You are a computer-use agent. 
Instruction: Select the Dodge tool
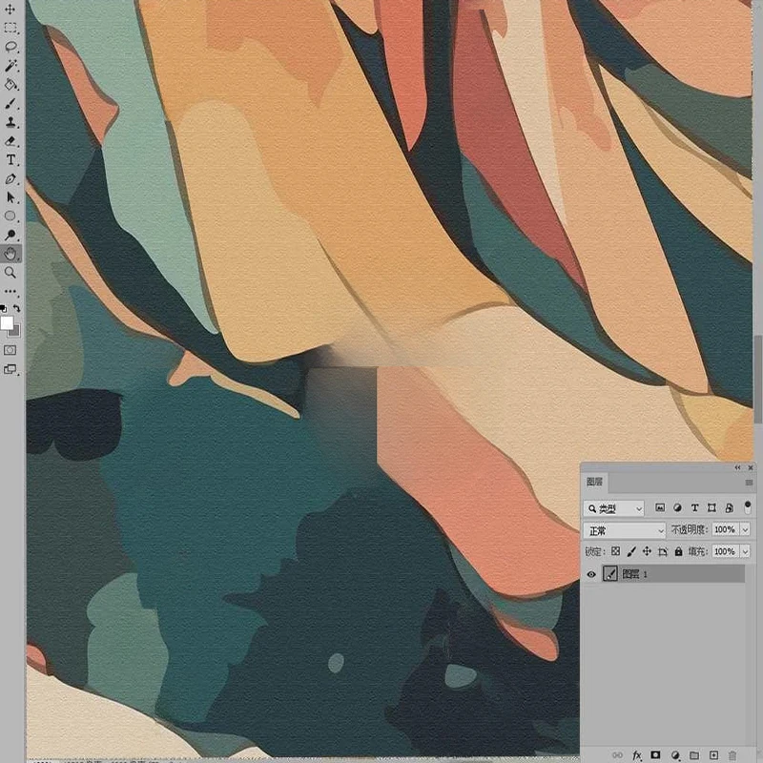pyautogui.click(x=10, y=235)
